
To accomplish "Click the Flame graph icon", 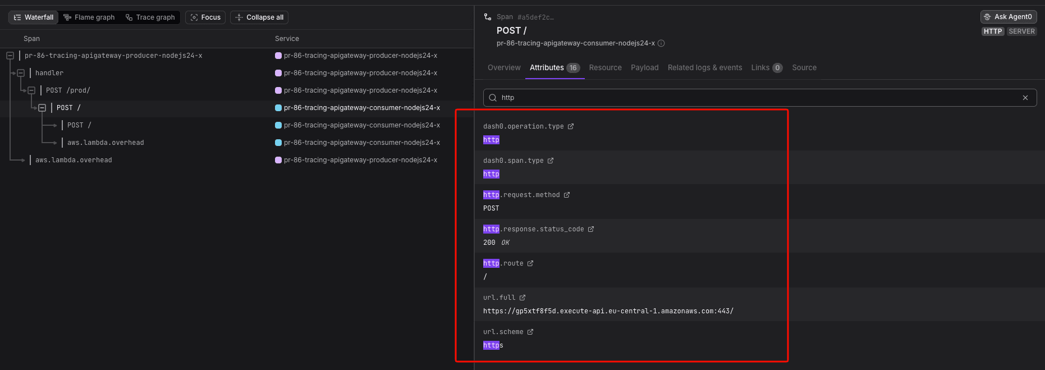I will [67, 17].
